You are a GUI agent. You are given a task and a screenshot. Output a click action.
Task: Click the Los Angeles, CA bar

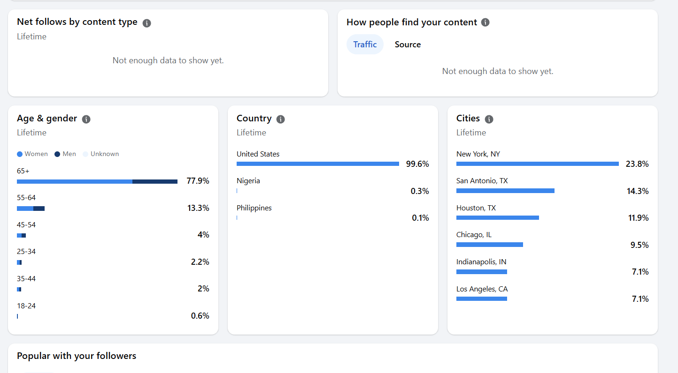(x=482, y=299)
